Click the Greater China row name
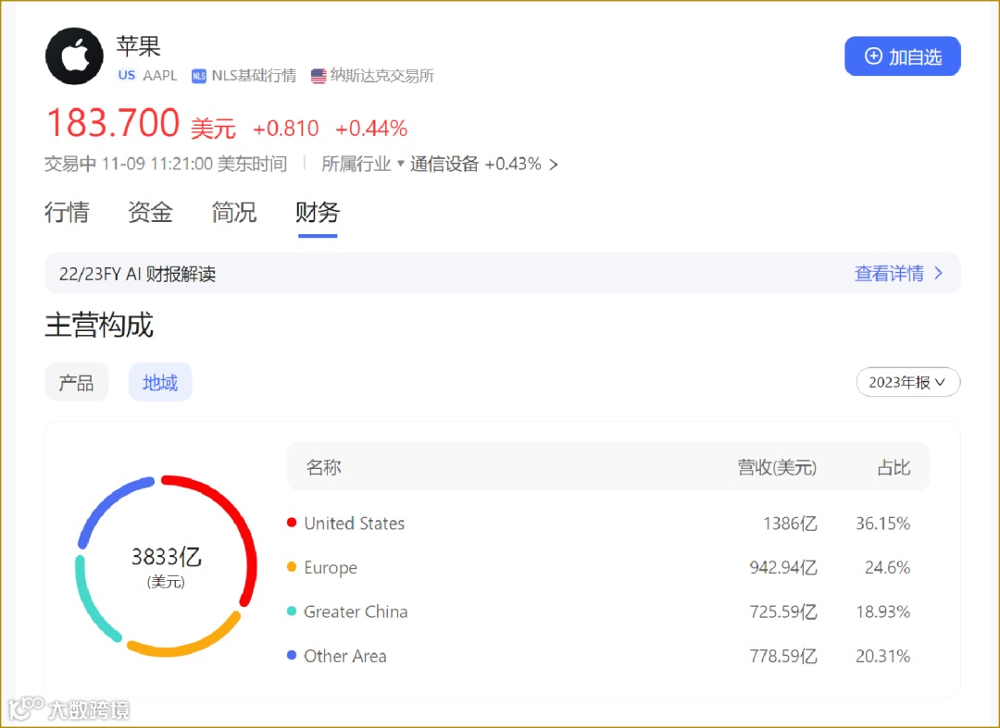The image size is (1000, 728). pos(356,611)
